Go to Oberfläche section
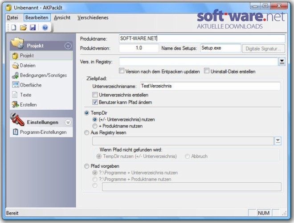 [x=41, y=85]
